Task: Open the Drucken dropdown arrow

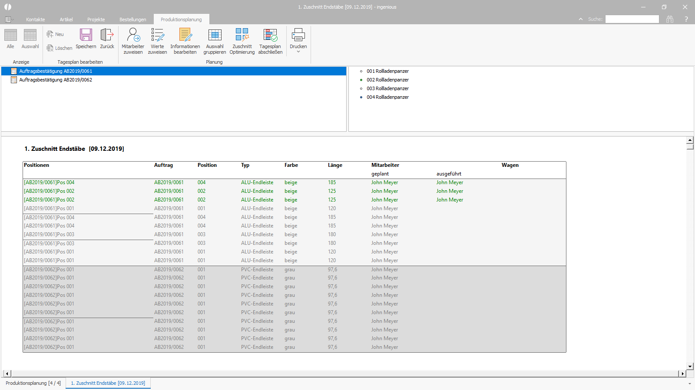Action: pos(298,52)
